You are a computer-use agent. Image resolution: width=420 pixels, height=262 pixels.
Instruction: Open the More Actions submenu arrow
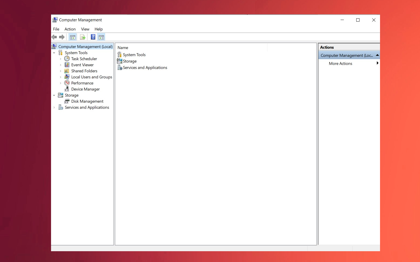point(377,63)
